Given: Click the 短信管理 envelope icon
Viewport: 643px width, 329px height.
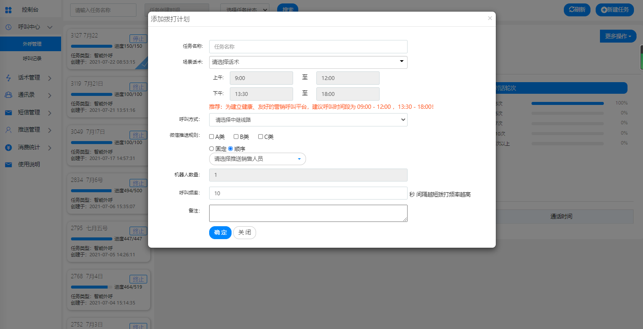Looking at the screenshot, I should coord(8,113).
